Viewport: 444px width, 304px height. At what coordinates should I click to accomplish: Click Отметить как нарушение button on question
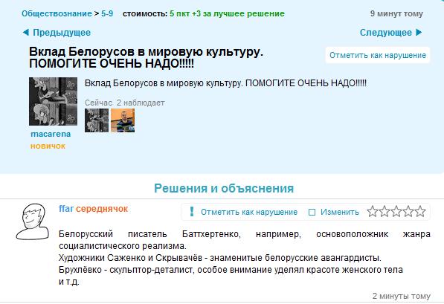[x=378, y=55]
